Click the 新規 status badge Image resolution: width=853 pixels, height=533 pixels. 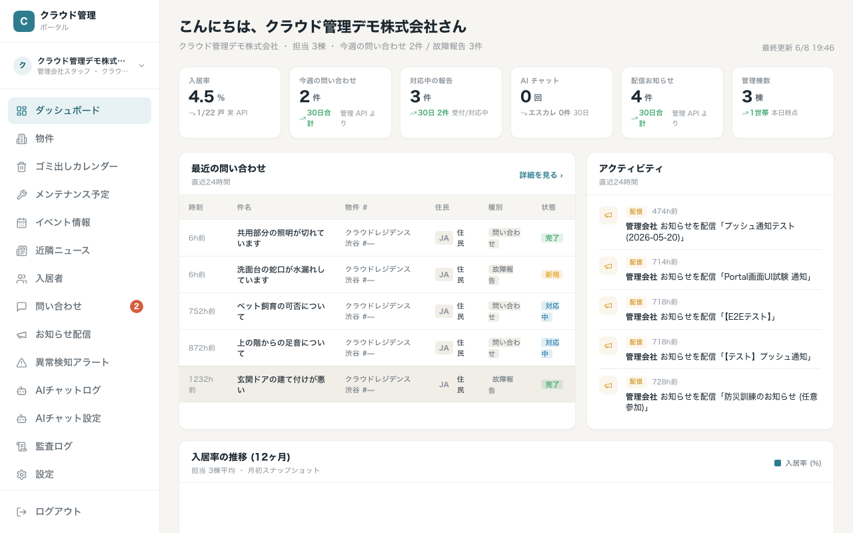tap(552, 274)
